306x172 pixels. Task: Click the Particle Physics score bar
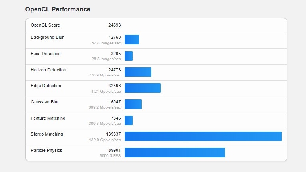175,153
